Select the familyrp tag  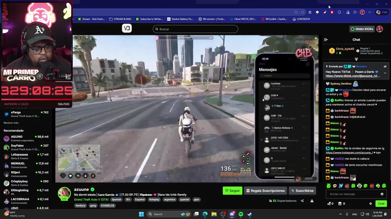coord(81,206)
